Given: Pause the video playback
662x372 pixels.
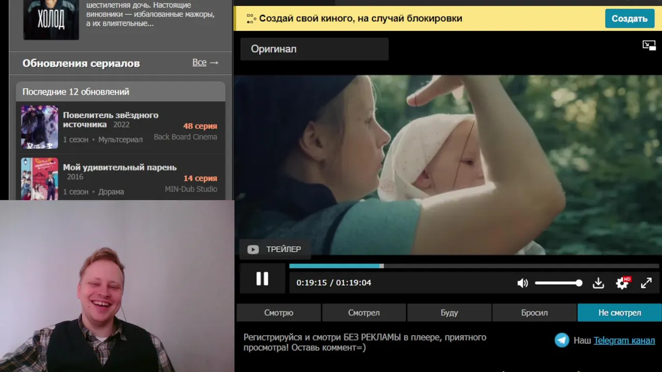Looking at the screenshot, I should 262,279.
